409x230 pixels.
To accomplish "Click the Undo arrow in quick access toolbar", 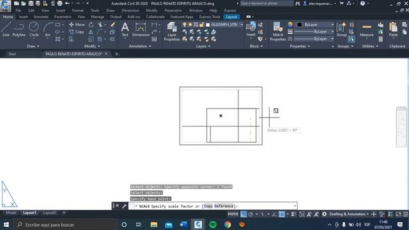I will click(67, 3).
